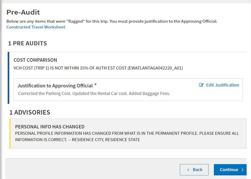Image resolution: width=251 pixels, height=179 pixels.
Task: Click the 1 PRE AUDITS section header
Action: 27,43
